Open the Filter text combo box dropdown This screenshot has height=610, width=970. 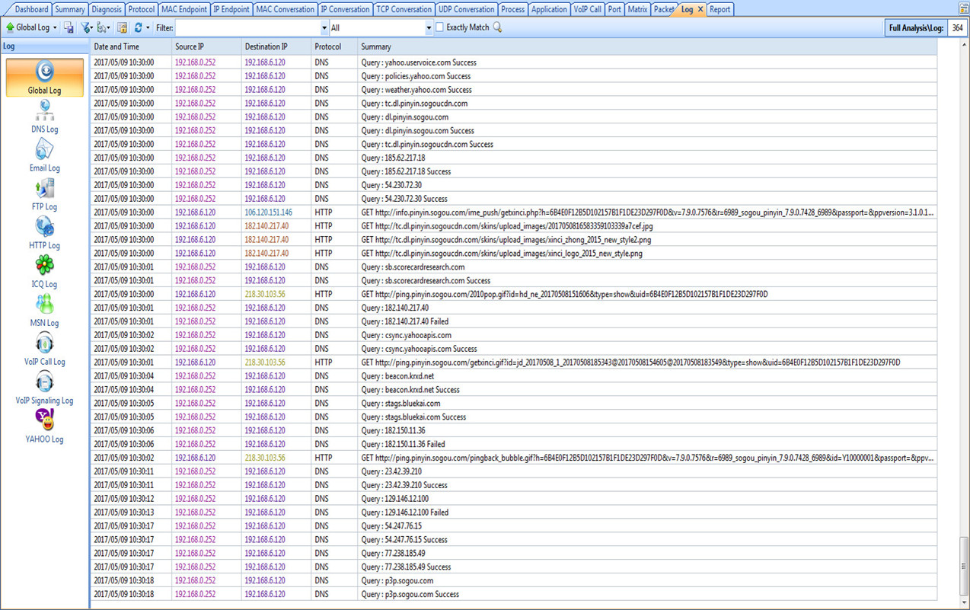pyautogui.click(x=324, y=27)
